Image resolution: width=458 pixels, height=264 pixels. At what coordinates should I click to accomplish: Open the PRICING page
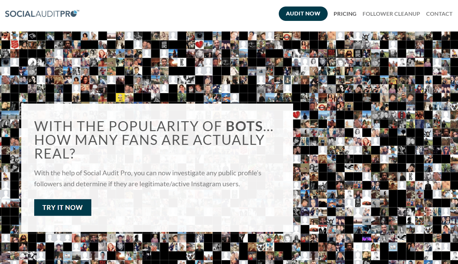[x=345, y=14]
